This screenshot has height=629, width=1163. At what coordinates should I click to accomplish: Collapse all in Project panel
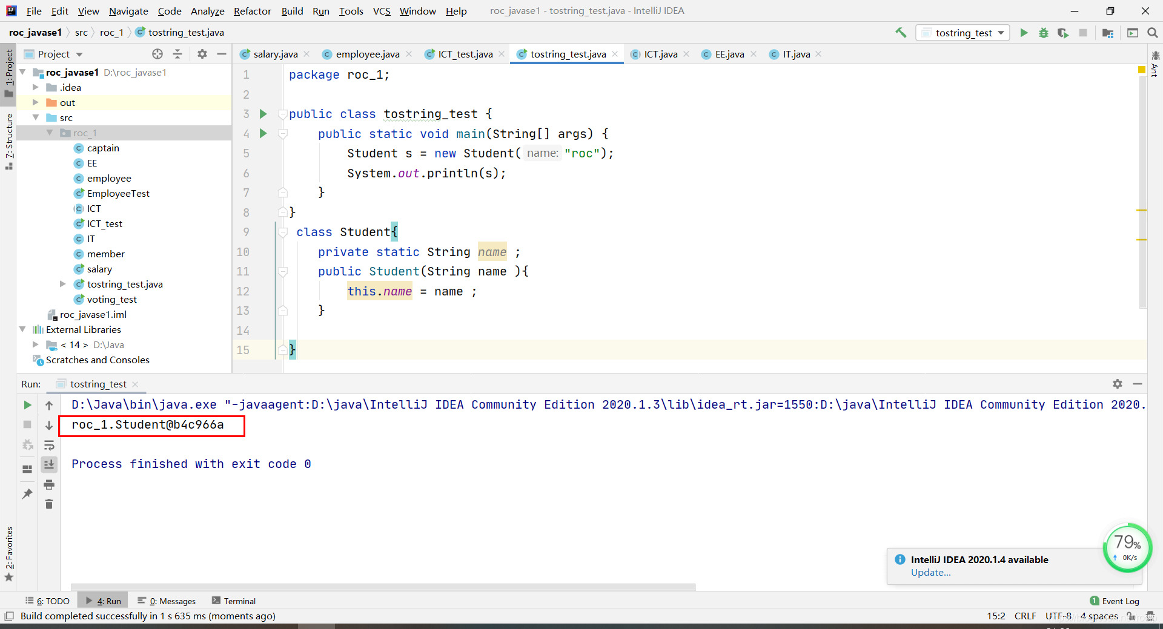tap(177, 54)
